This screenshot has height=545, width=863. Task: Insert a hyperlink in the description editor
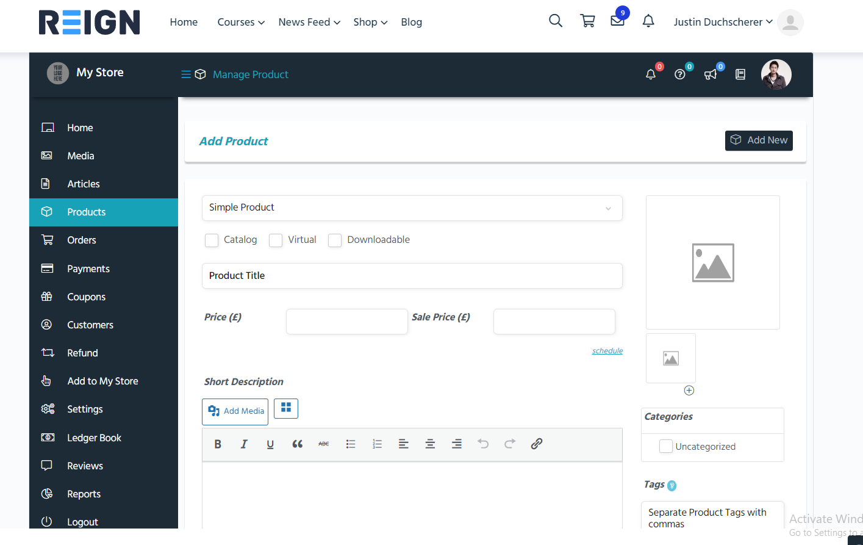click(537, 444)
